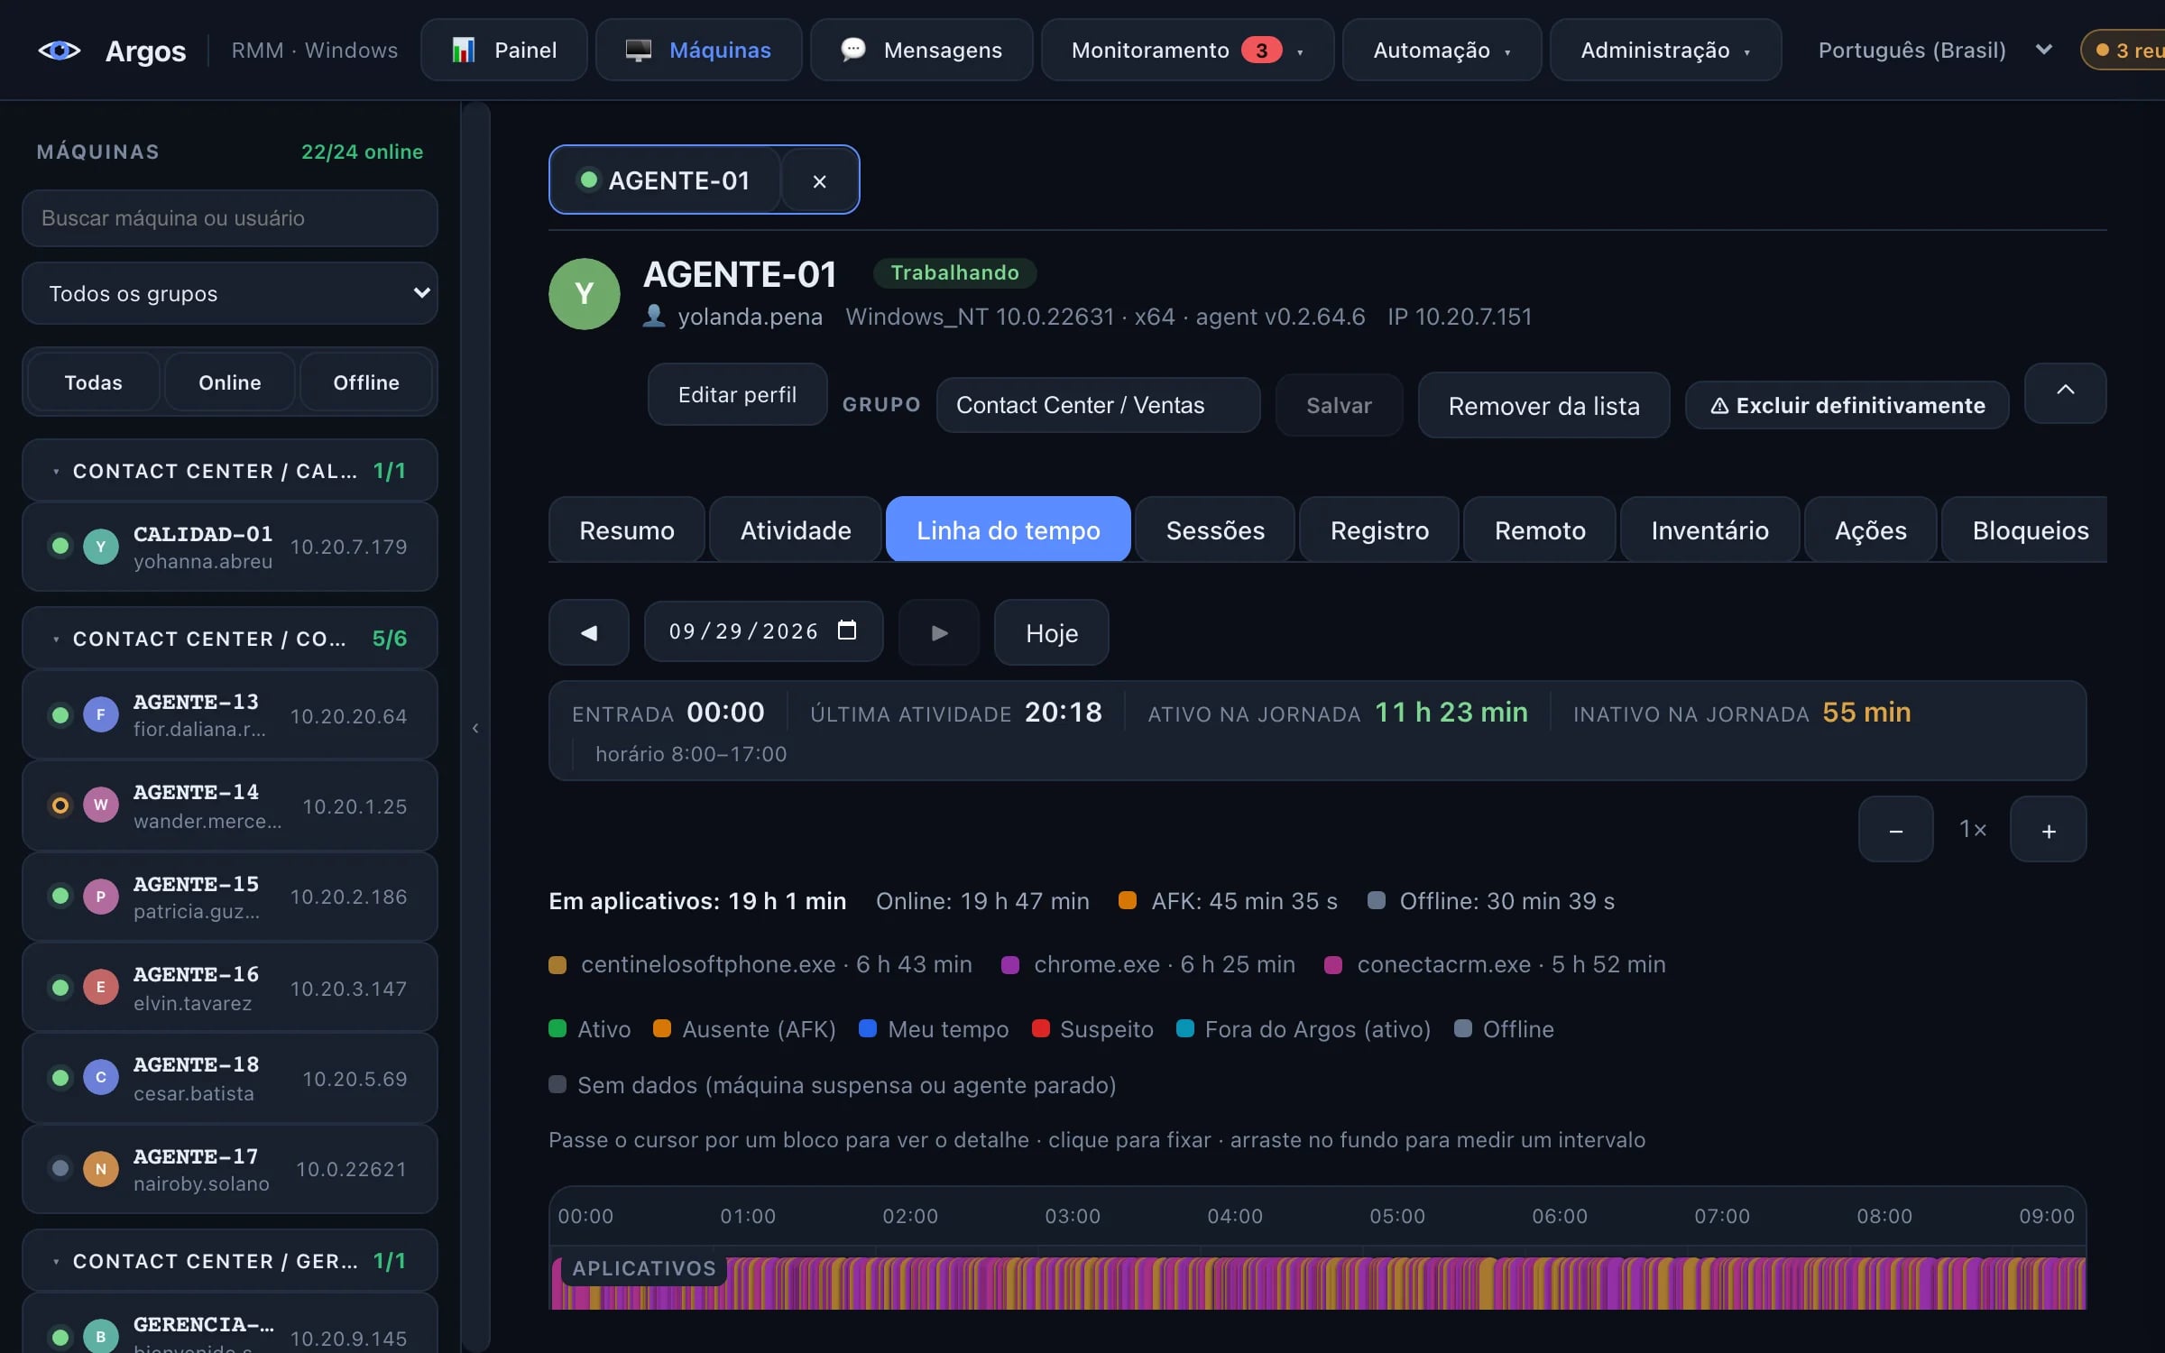Switch to the Sessões tab
The width and height of the screenshot is (2165, 1353).
click(x=1215, y=530)
